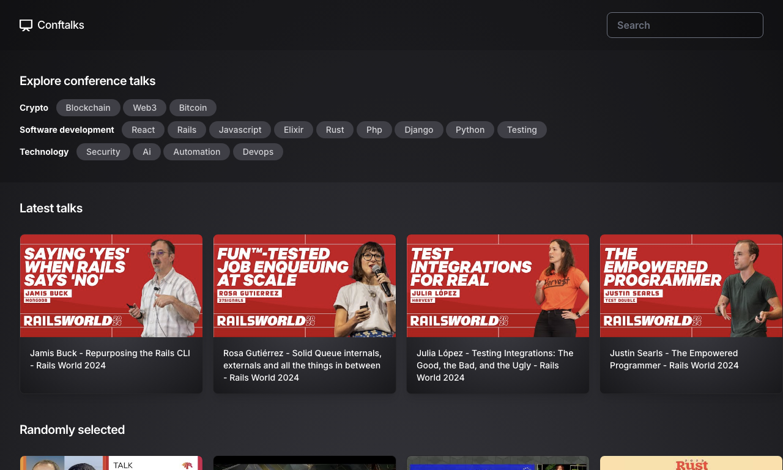
Task: Open Justin Searls Empowered Programmer talk link
Action: click(674, 359)
